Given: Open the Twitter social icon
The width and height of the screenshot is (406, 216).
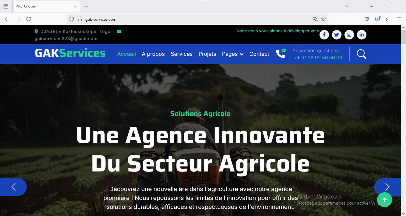Looking at the screenshot, I should (336, 35).
